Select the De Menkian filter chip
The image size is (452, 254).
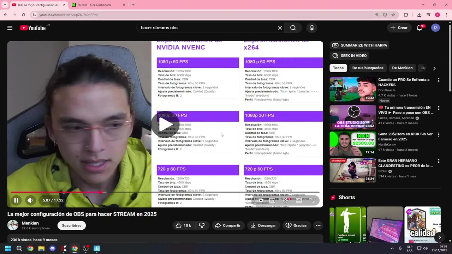(x=402, y=68)
